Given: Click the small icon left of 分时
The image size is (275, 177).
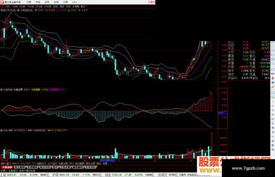Looking at the screenshot, I should click(2, 7).
